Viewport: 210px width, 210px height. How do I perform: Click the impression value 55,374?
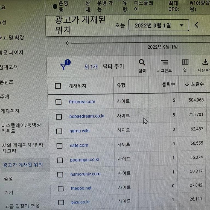(x=197, y=157)
